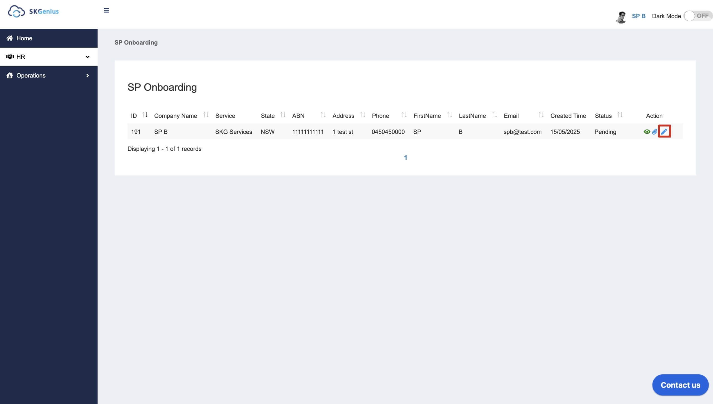Open the SP B user profile link
This screenshot has height=404, width=713.
point(639,16)
